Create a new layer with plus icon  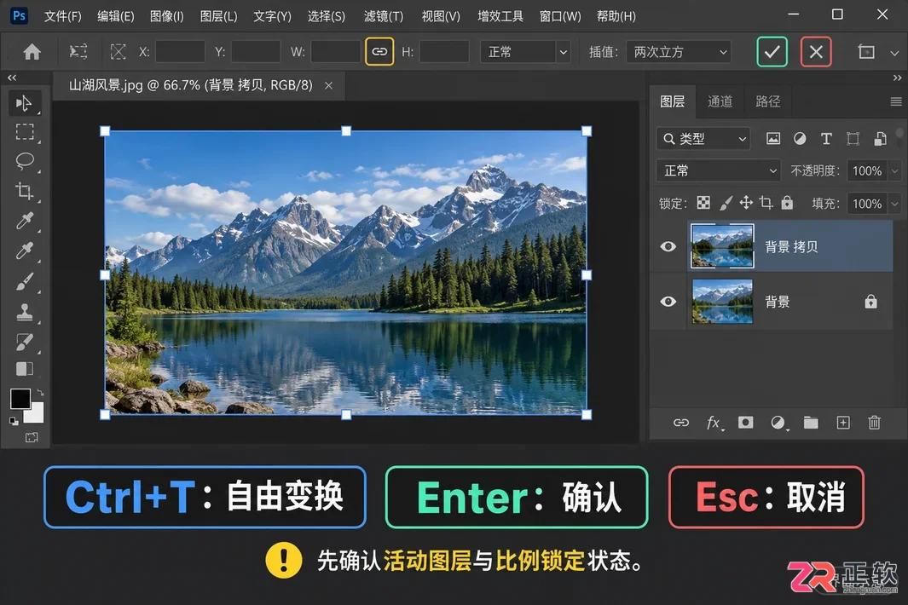pyautogui.click(x=843, y=423)
